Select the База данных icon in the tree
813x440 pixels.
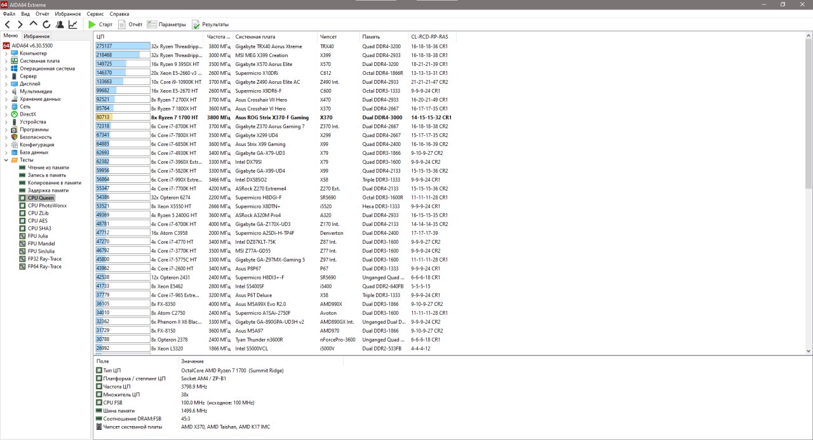(x=15, y=152)
